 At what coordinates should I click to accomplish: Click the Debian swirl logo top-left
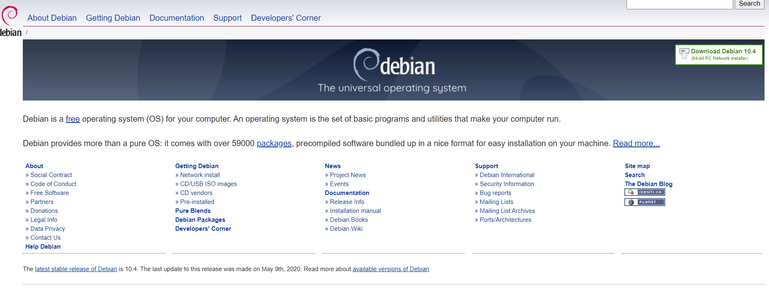click(x=10, y=20)
